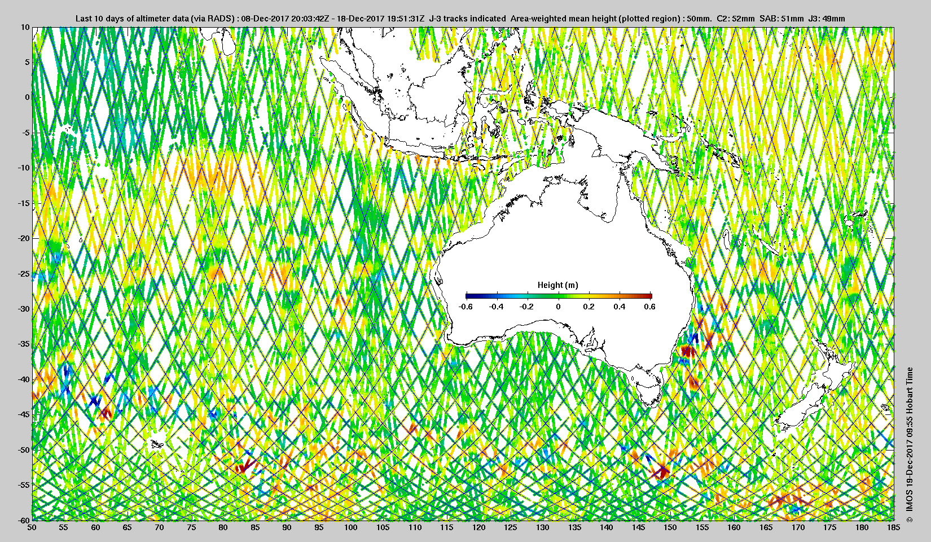
Task: Click the 100 longitude tick label
Action: pos(351,528)
